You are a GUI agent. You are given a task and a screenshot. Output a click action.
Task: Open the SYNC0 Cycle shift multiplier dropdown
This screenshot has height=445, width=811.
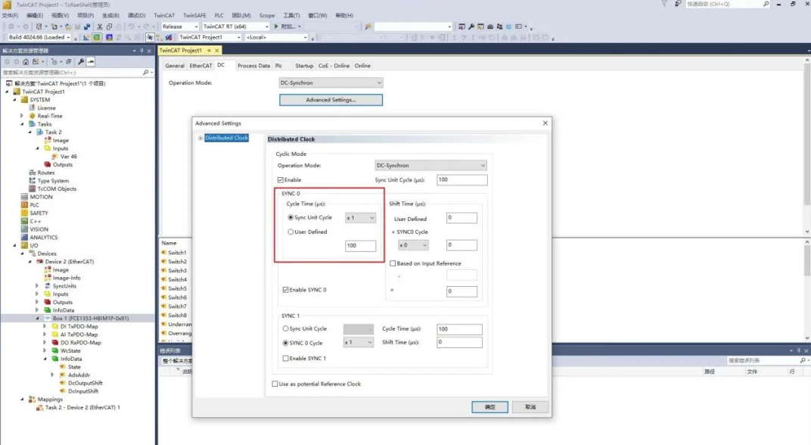(413, 245)
